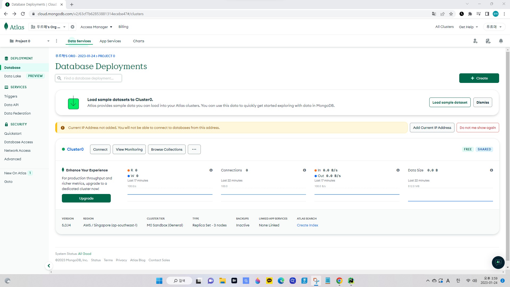510x287 pixels.
Task: Reload the page in browser toolbar
Action: point(23,14)
